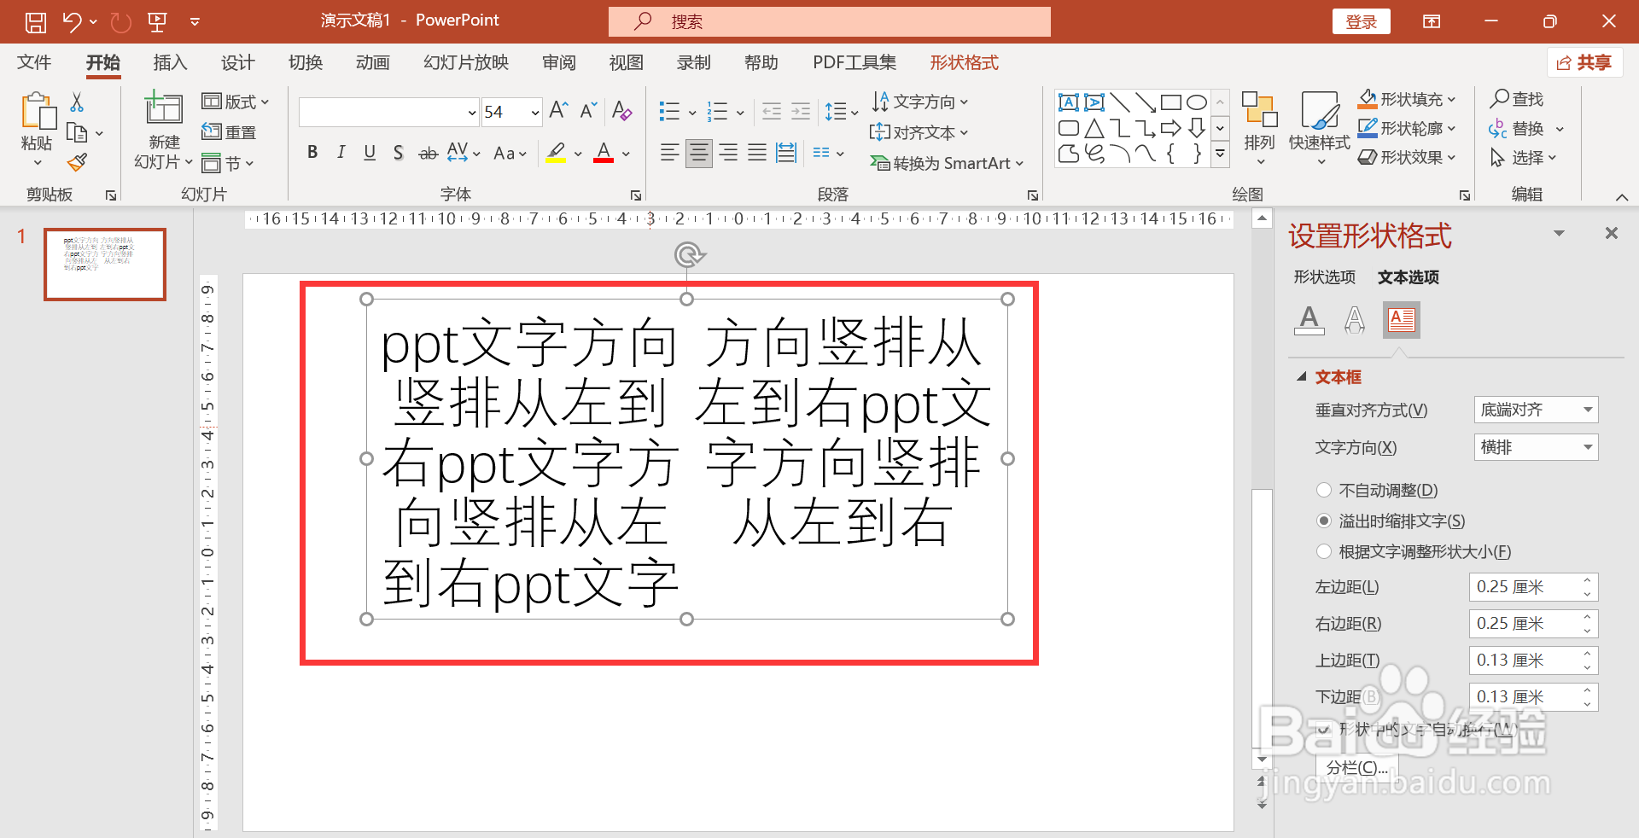1639x838 pixels.
Task: Click the 分栏 columns button
Action: tap(1357, 767)
